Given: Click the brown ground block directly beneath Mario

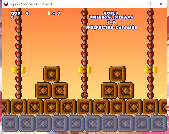Looking at the screenshot, I should coord(84,107).
